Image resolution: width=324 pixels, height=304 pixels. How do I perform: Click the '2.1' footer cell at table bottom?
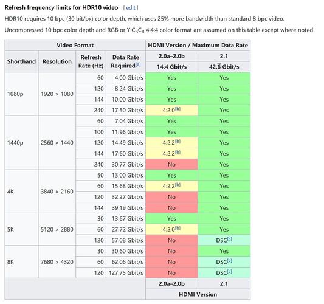tap(224, 283)
